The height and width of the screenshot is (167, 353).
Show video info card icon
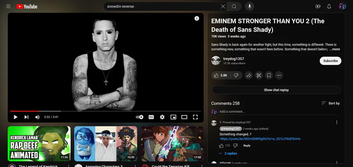tap(197, 18)
